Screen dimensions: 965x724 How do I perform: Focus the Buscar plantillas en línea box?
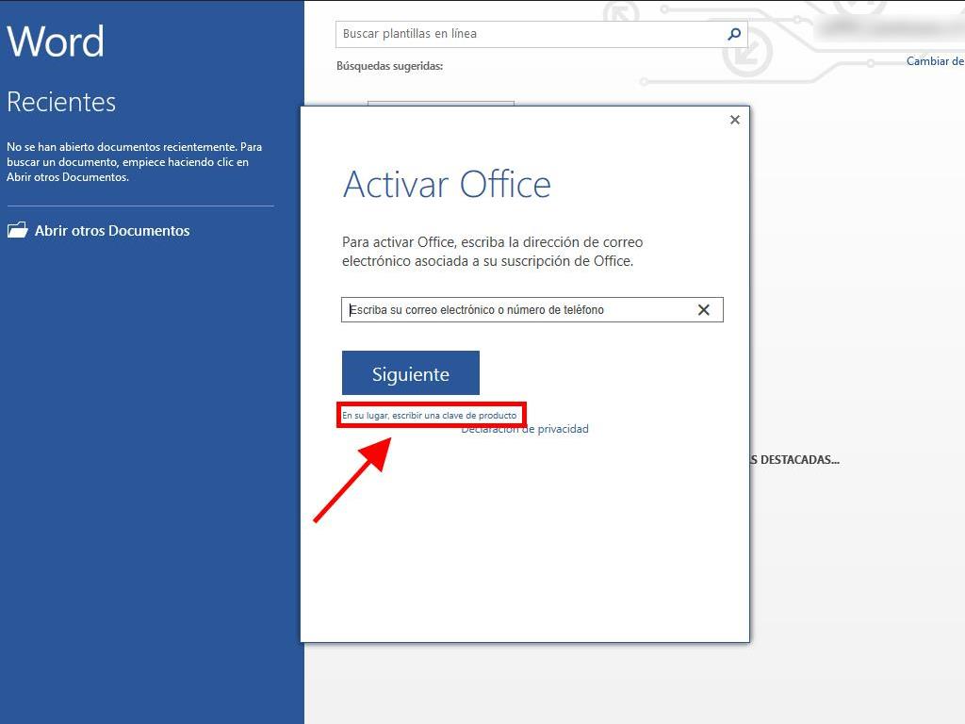528,34
